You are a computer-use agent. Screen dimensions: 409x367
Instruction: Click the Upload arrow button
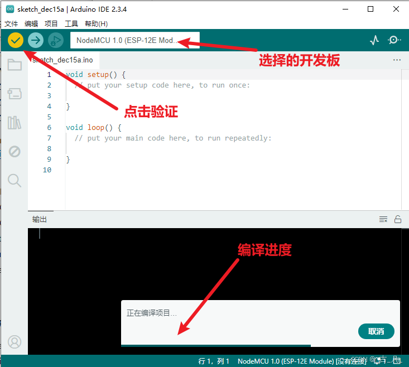(x=36, y=40)
